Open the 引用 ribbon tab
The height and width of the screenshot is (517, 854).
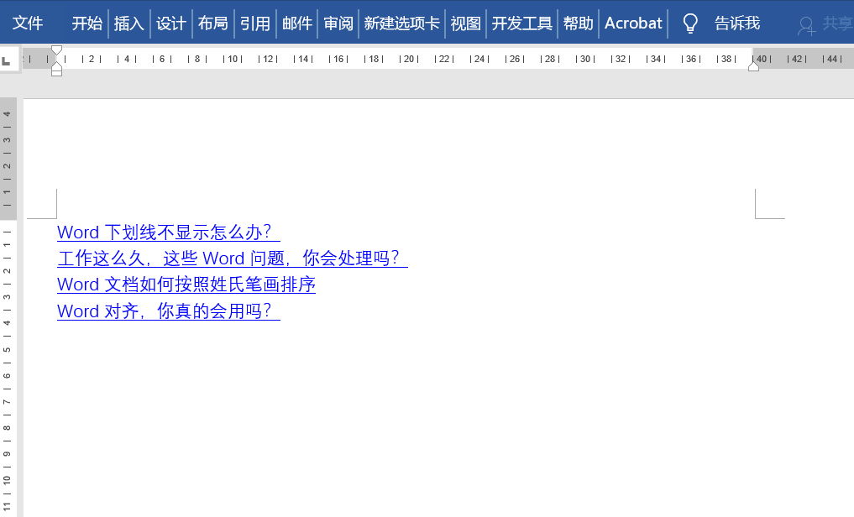[x=255, y=23]
